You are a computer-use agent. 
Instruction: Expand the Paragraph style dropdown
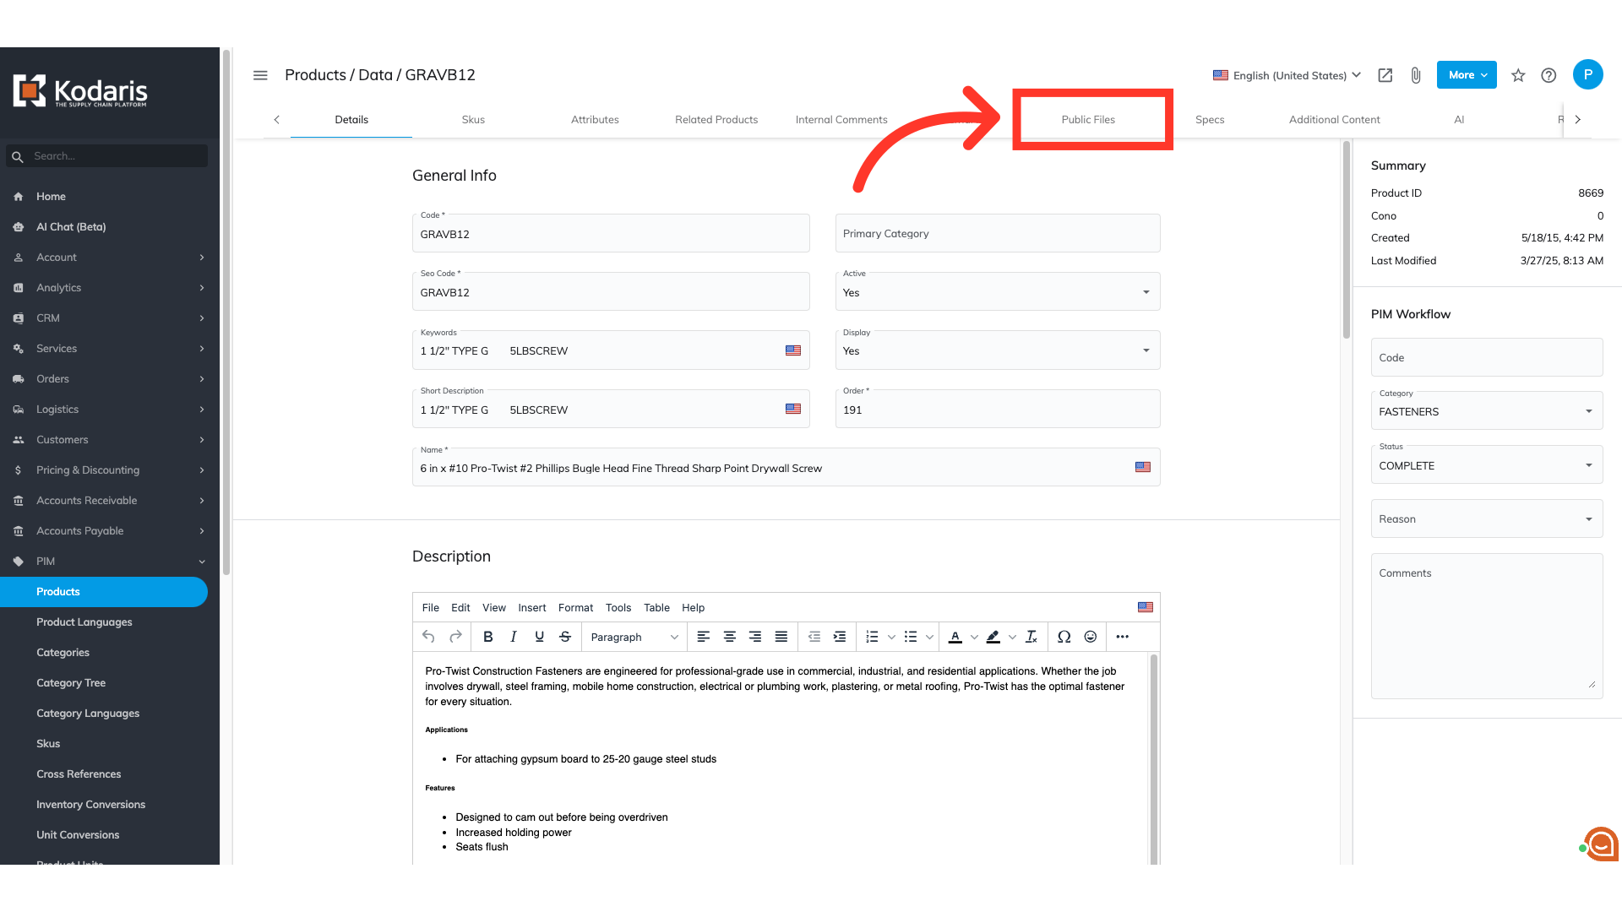pyautogui.click(x=634, y=637)
